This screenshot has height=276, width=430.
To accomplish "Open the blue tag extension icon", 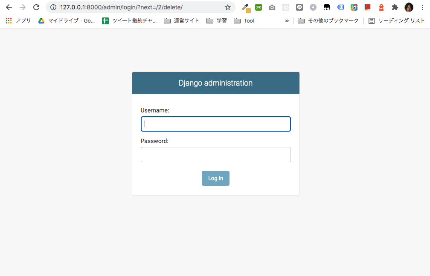I will click(340, 7).
